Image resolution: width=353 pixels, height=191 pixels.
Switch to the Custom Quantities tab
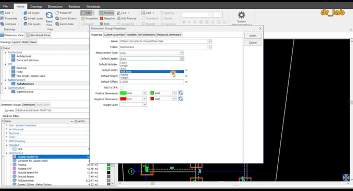pos(114,35)
